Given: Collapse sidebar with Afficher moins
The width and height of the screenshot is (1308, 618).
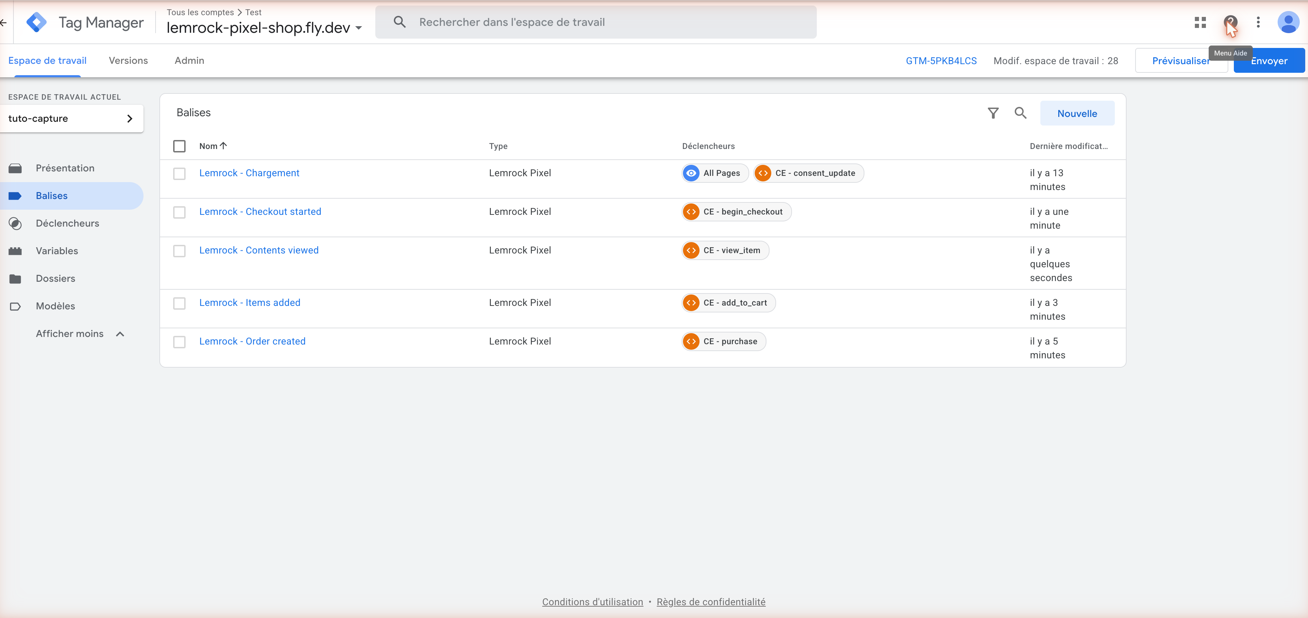Looking at the screenshot, I should coord(80,333).
